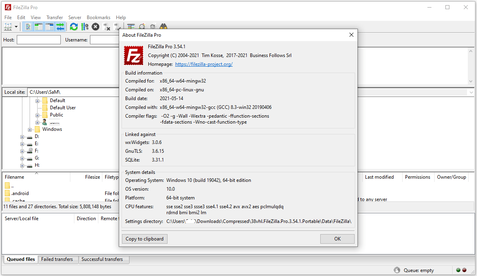Toggle processing of the transfer queue
477x276 pixels.
pos(85,27)
